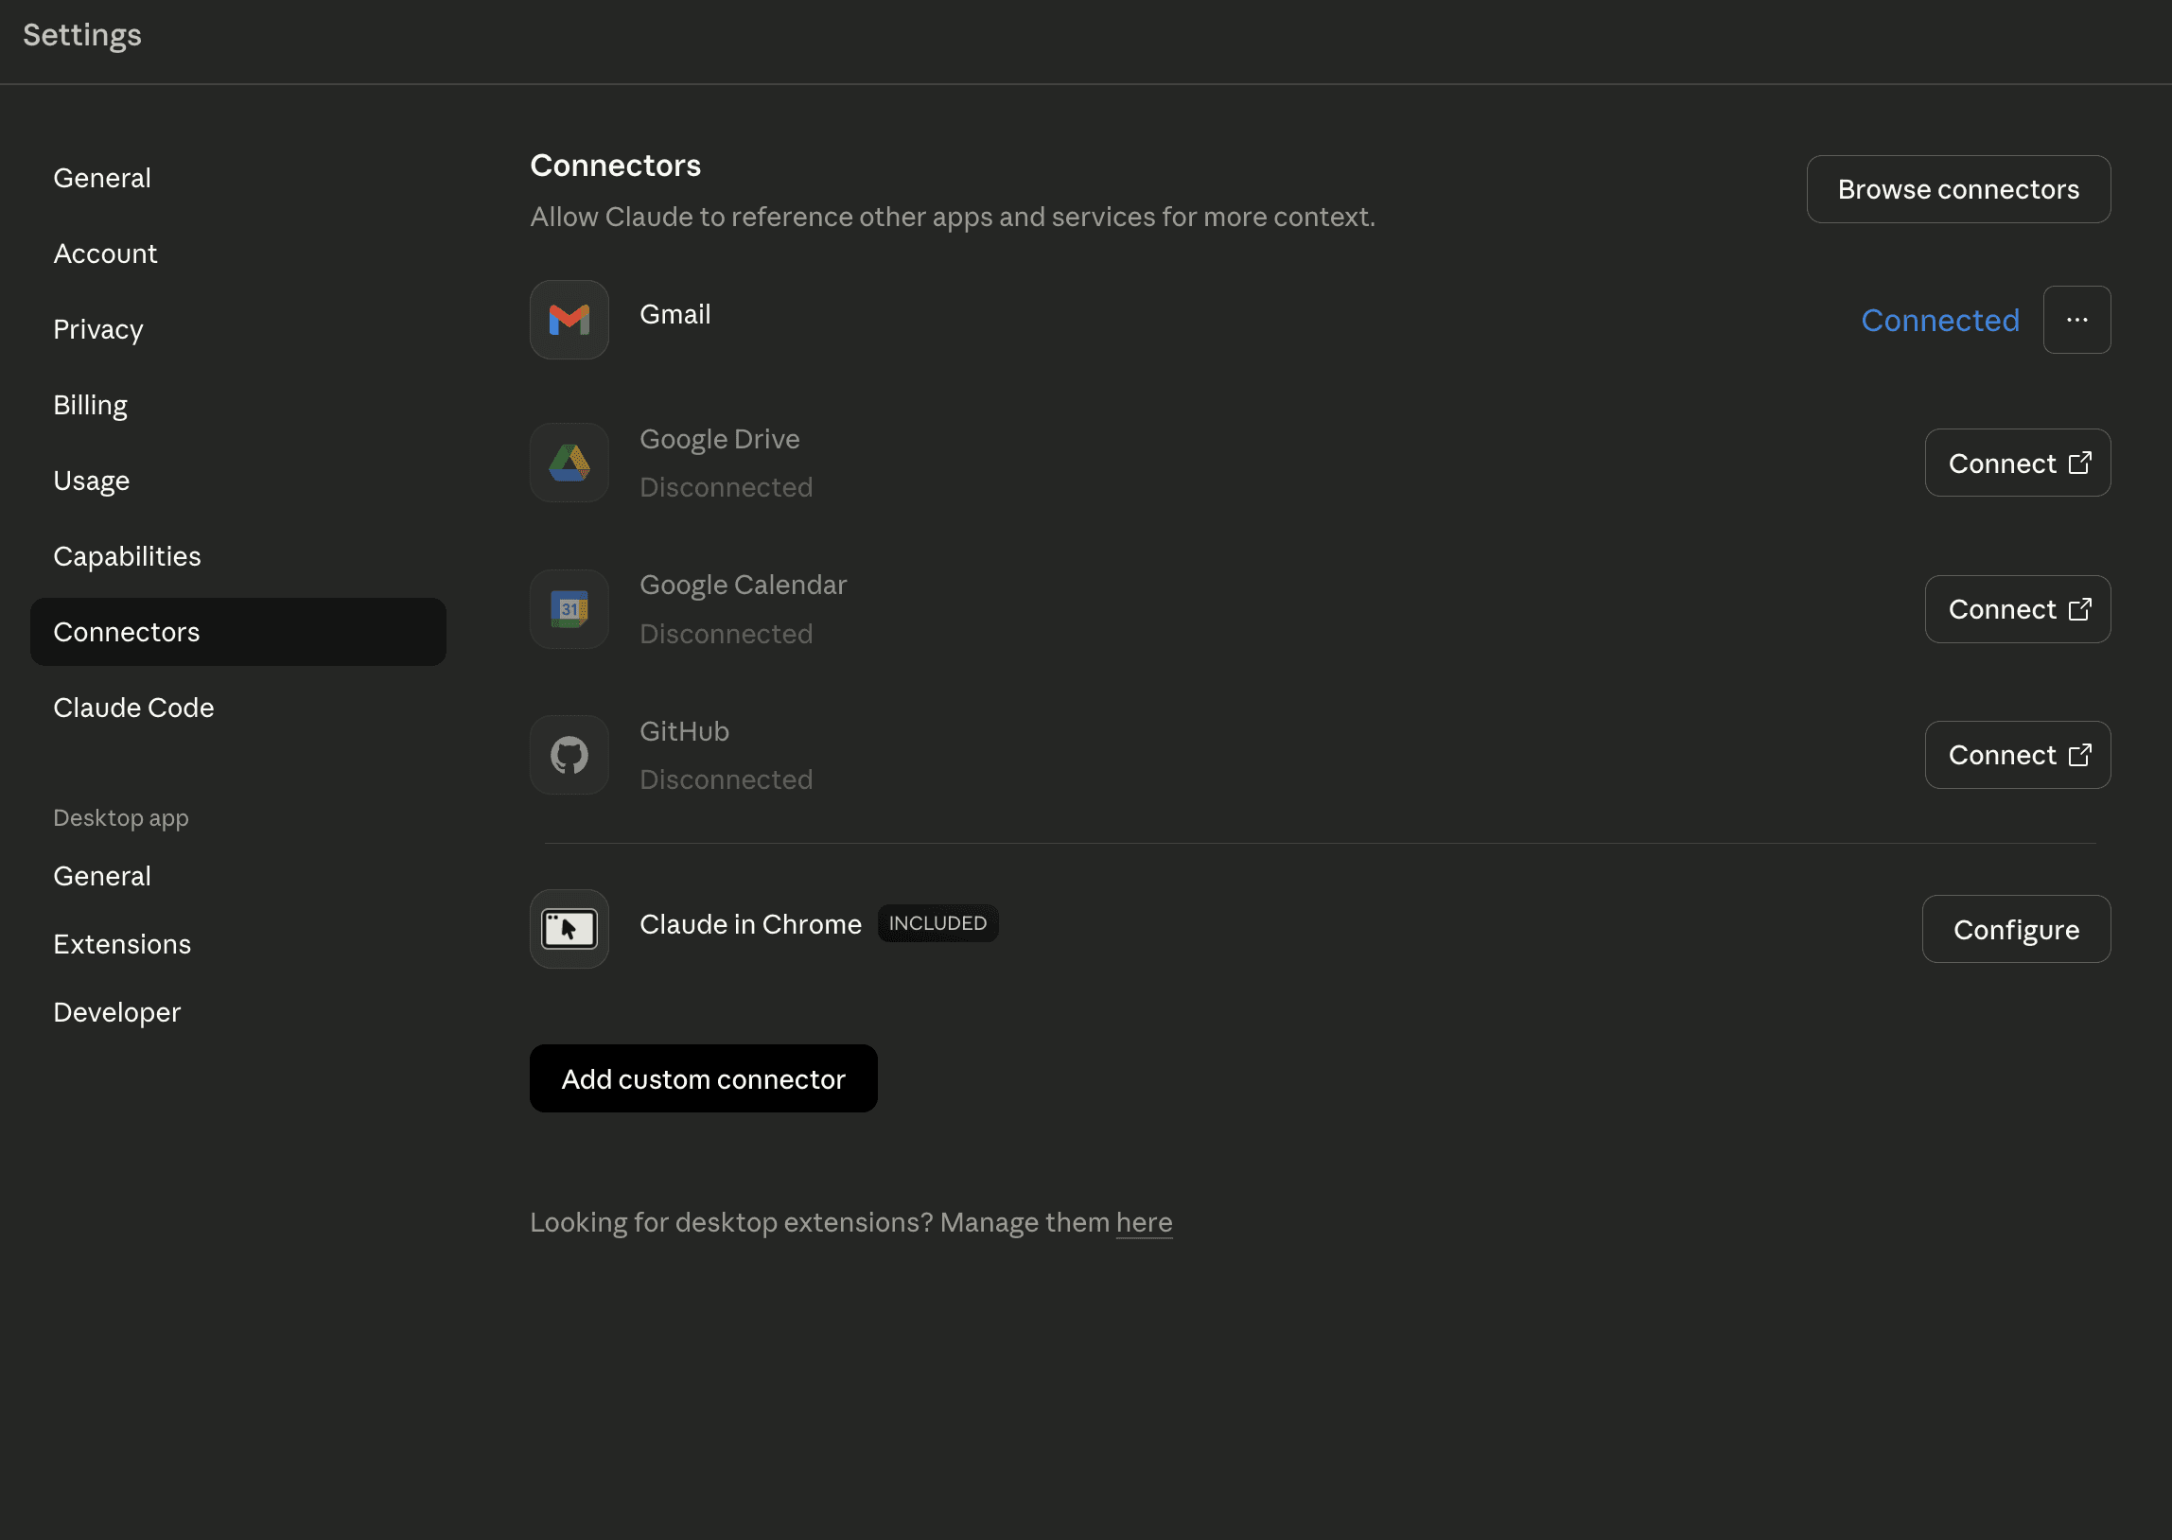Image resolution: width=2172 pixels, height=1540 pixels.
Task: Open Desktop app Extensions settings
Action: 122,944
